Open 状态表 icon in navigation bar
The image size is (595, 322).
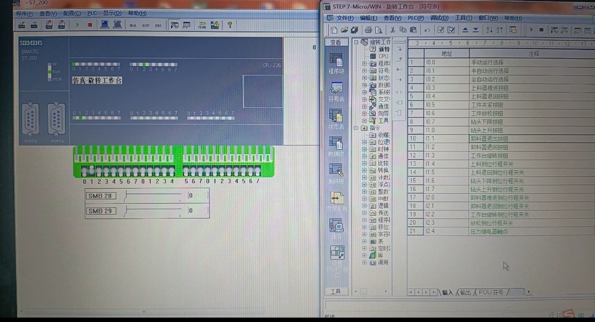tap(336, 119)
